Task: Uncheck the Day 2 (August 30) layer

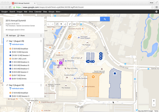Action: click(x=7, y=85)
